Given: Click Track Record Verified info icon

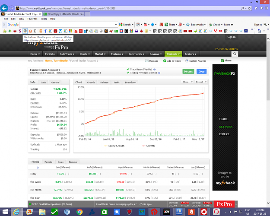Looking at the screenshot, I should coord(155,70).
